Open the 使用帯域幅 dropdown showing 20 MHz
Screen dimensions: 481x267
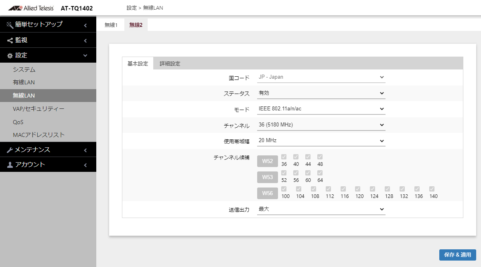click(x=321, y=141)
